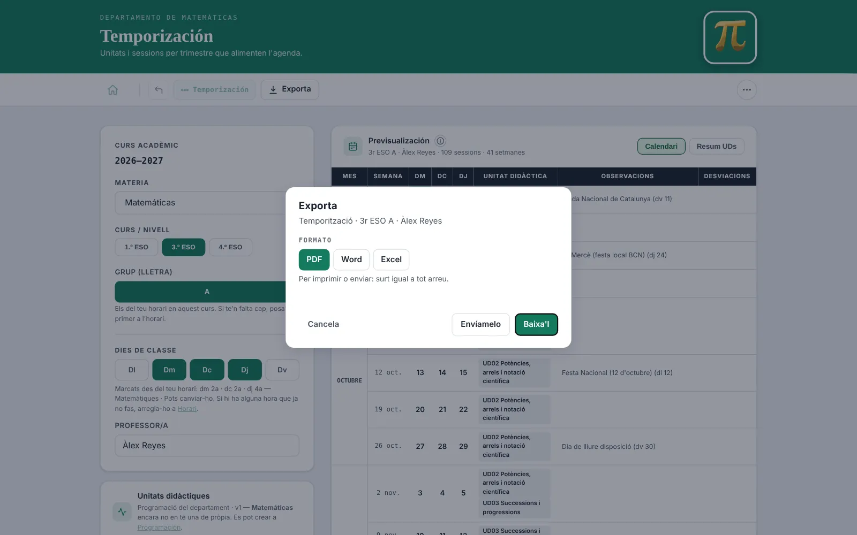Select Excel export format
The image size is (857, 535).
tap(391, 259)
